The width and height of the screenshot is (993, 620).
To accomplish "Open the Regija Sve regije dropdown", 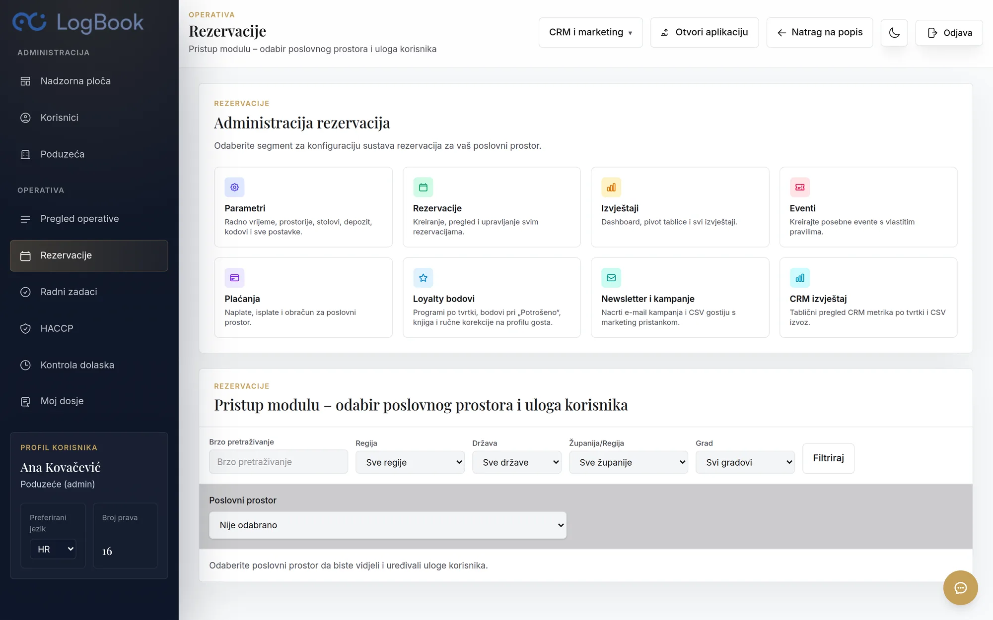I will pos(410,462).
